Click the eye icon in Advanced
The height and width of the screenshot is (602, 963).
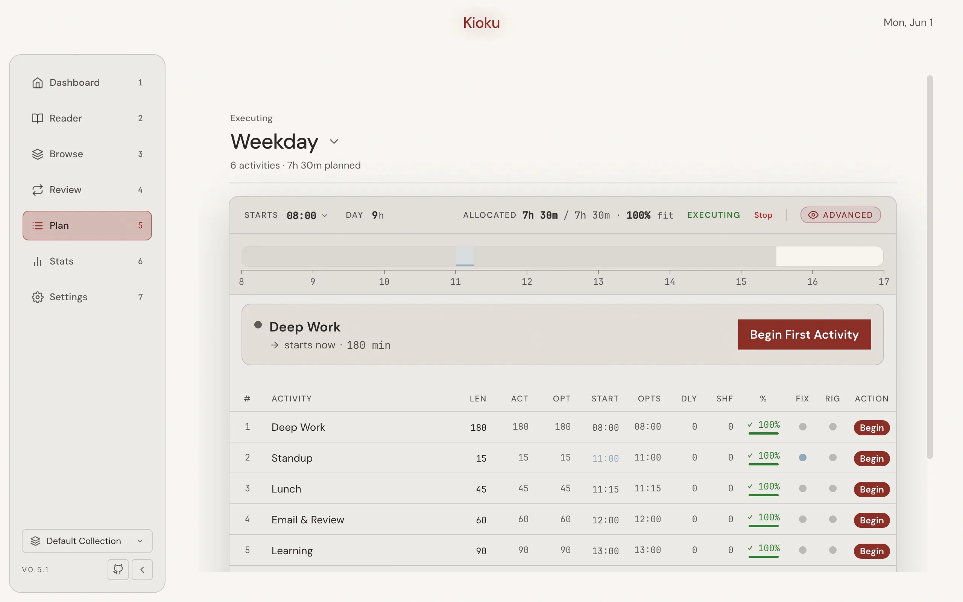[813, 215]
